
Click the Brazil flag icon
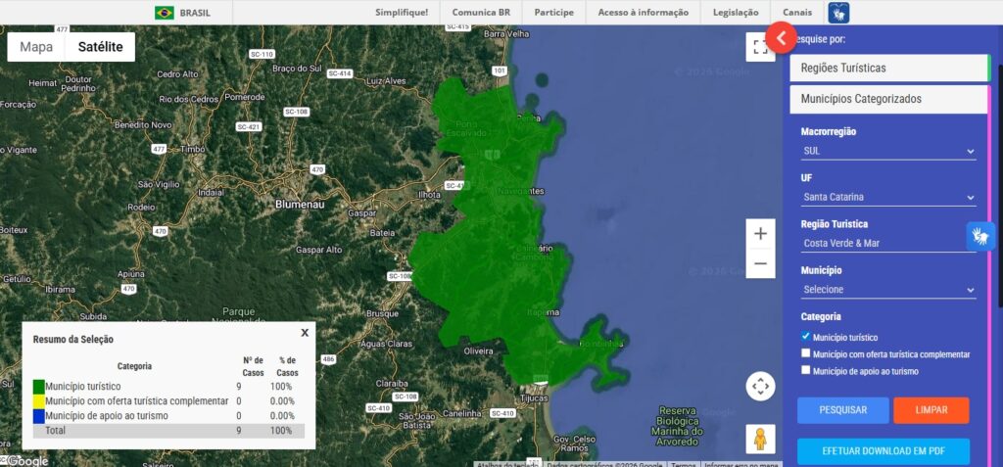pos(165,12)
